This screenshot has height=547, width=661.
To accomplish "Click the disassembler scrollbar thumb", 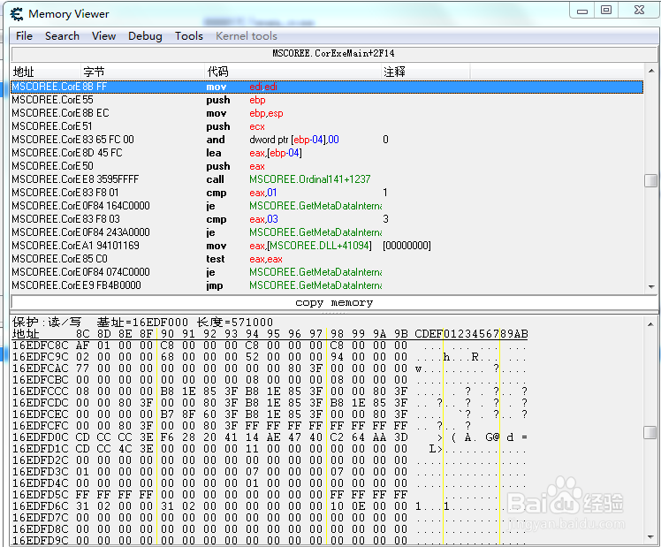I will click(651, 180).
